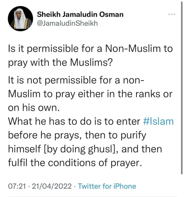Open the #Islam hashtag link
Image resolution: width=184 pixels, height=197 pixels.
pos(158,121)
